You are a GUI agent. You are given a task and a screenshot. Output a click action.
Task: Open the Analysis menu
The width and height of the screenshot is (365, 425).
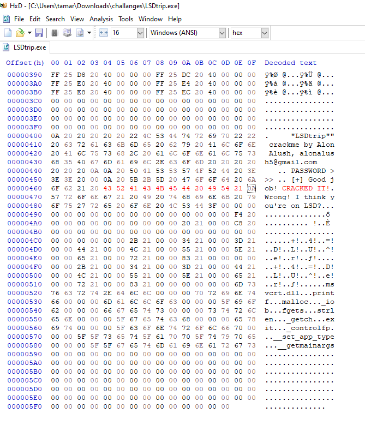pos(101,19)
